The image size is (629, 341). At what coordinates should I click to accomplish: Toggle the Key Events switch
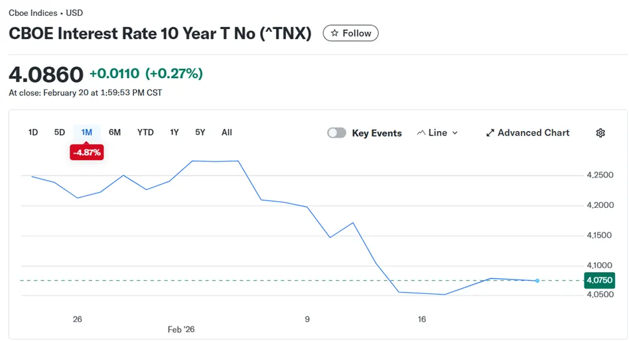336,133
